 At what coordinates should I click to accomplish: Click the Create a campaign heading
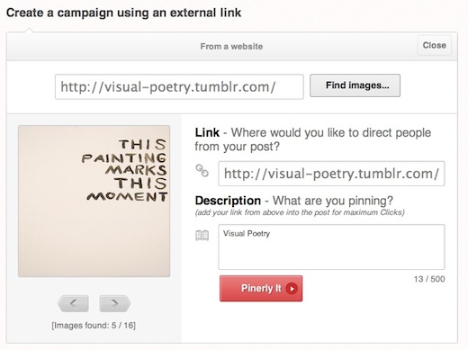(123, 13)
